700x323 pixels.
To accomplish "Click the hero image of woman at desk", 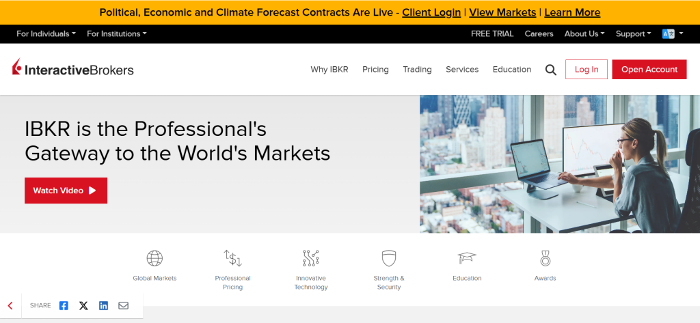I will (x=560, y=164).
